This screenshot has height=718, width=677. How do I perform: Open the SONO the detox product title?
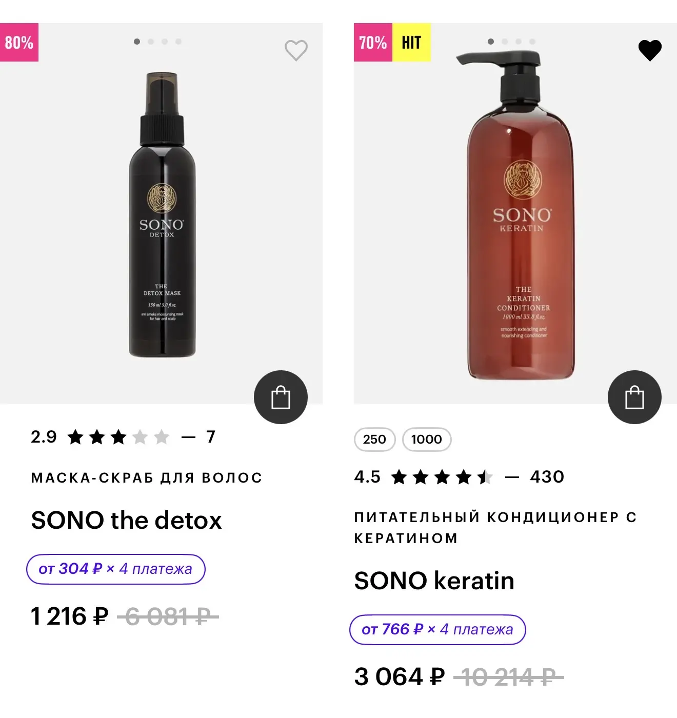click(x=126, y=520)
